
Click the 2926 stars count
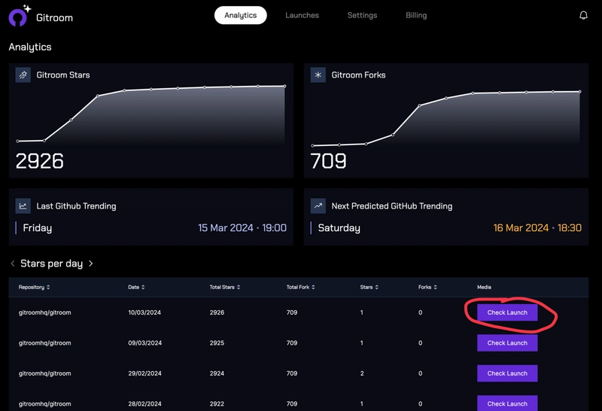point(40,161)
